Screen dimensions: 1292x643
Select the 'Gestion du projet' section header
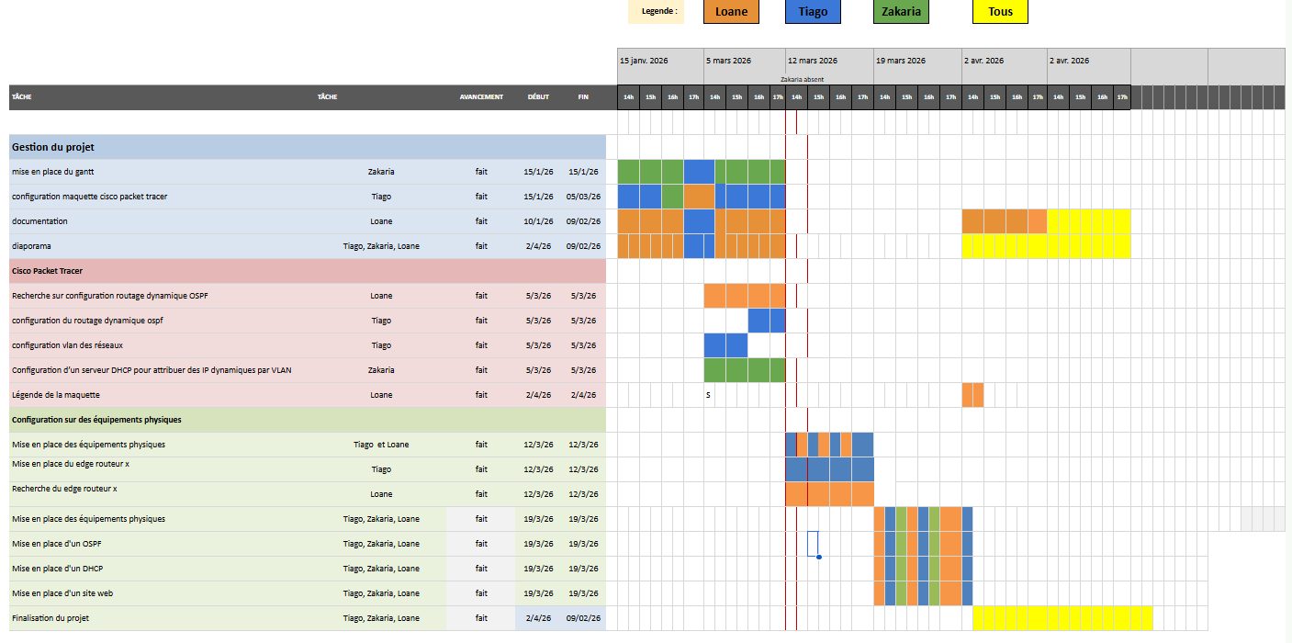(308, 147)
